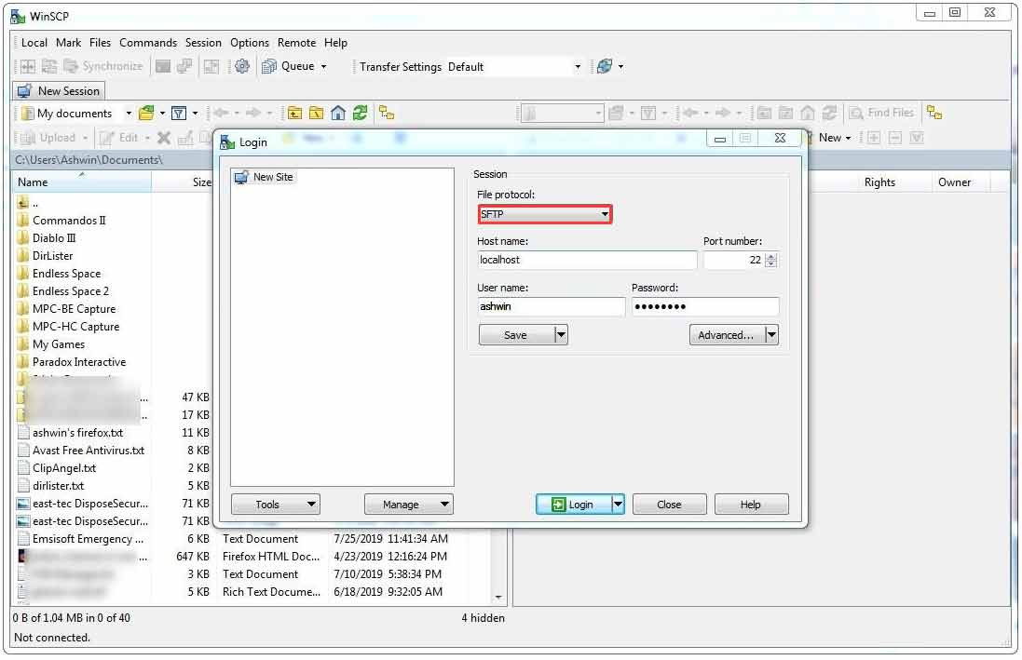Open the Manage dropdown button
The image size is (1022, 660).
click(x=409, y=505)
